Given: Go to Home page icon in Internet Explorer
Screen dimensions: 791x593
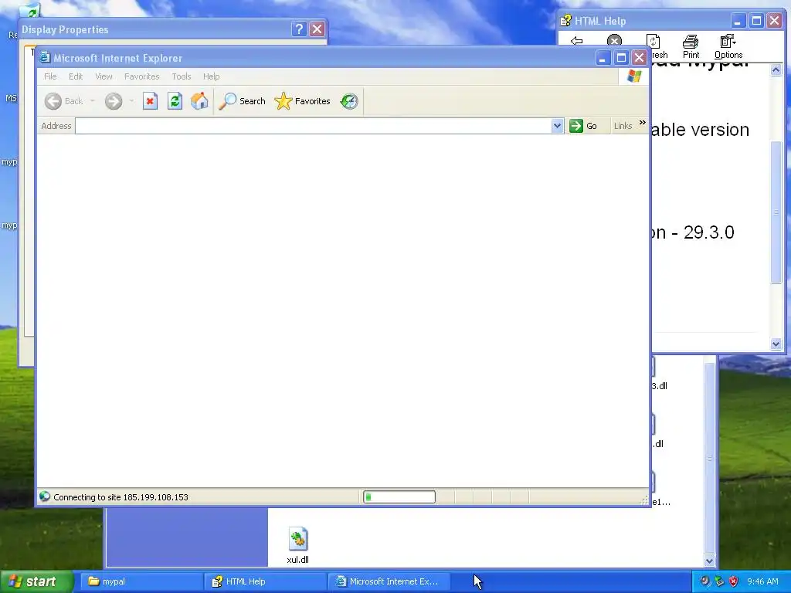Looking at the screenshot, I should coord(199,101).
